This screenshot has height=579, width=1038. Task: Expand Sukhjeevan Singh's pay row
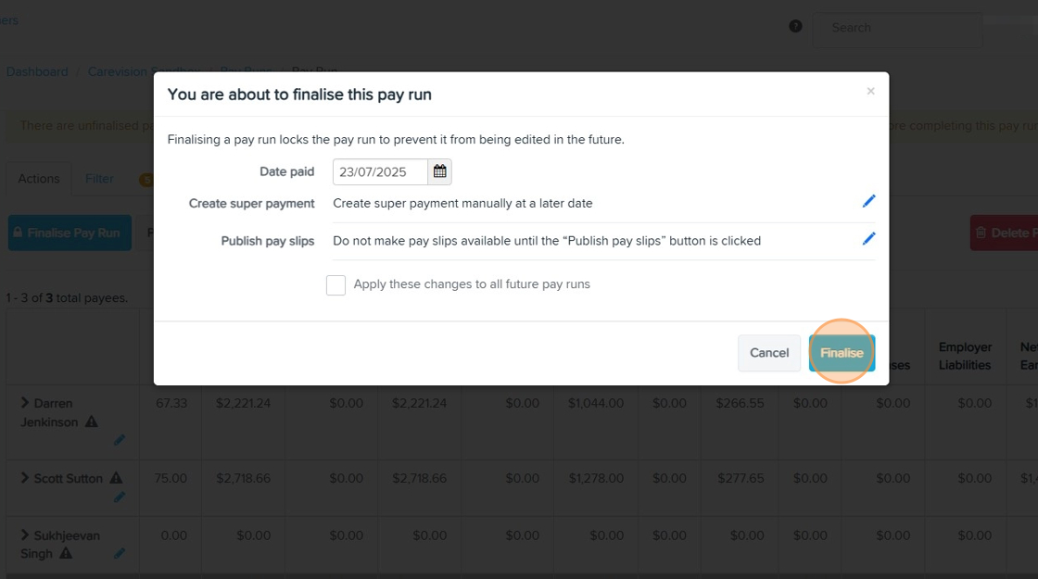point(25,535)
